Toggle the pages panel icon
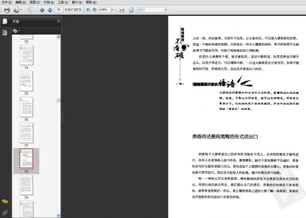This screenshot has width=306, height=218. [x=5, y=21]
